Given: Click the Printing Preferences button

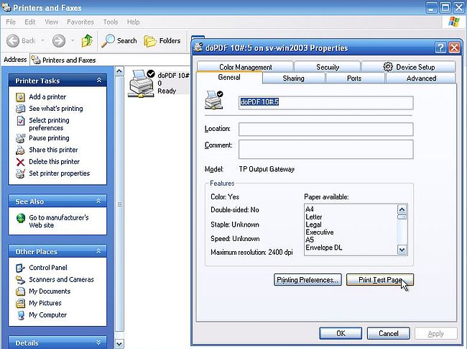Looking at the screenshot, I should point(308,280).
